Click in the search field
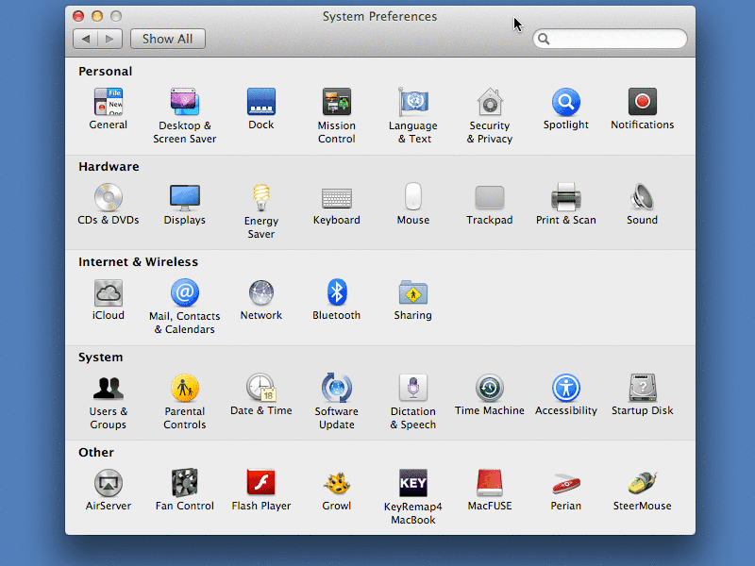 tap(617, 39)
